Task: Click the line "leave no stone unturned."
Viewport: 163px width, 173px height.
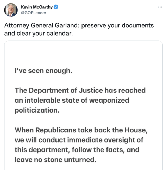Action: coord(56,159)
